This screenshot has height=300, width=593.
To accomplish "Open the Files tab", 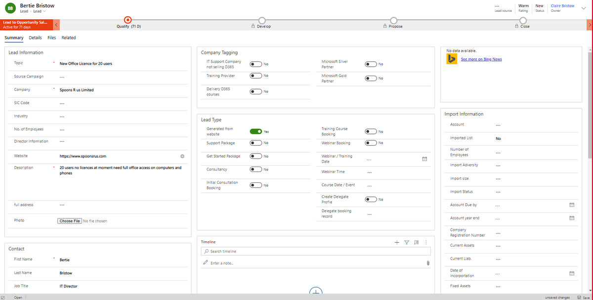I will (x=52, y=38).
